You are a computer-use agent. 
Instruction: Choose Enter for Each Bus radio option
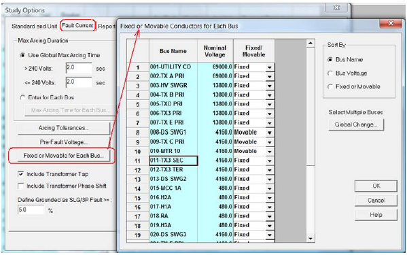click(x=23, y=98)
